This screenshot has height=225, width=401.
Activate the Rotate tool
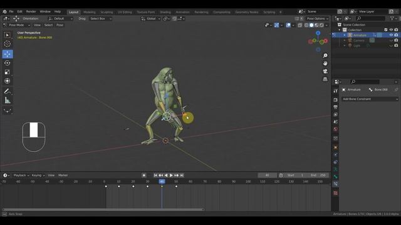coord(8,63)
